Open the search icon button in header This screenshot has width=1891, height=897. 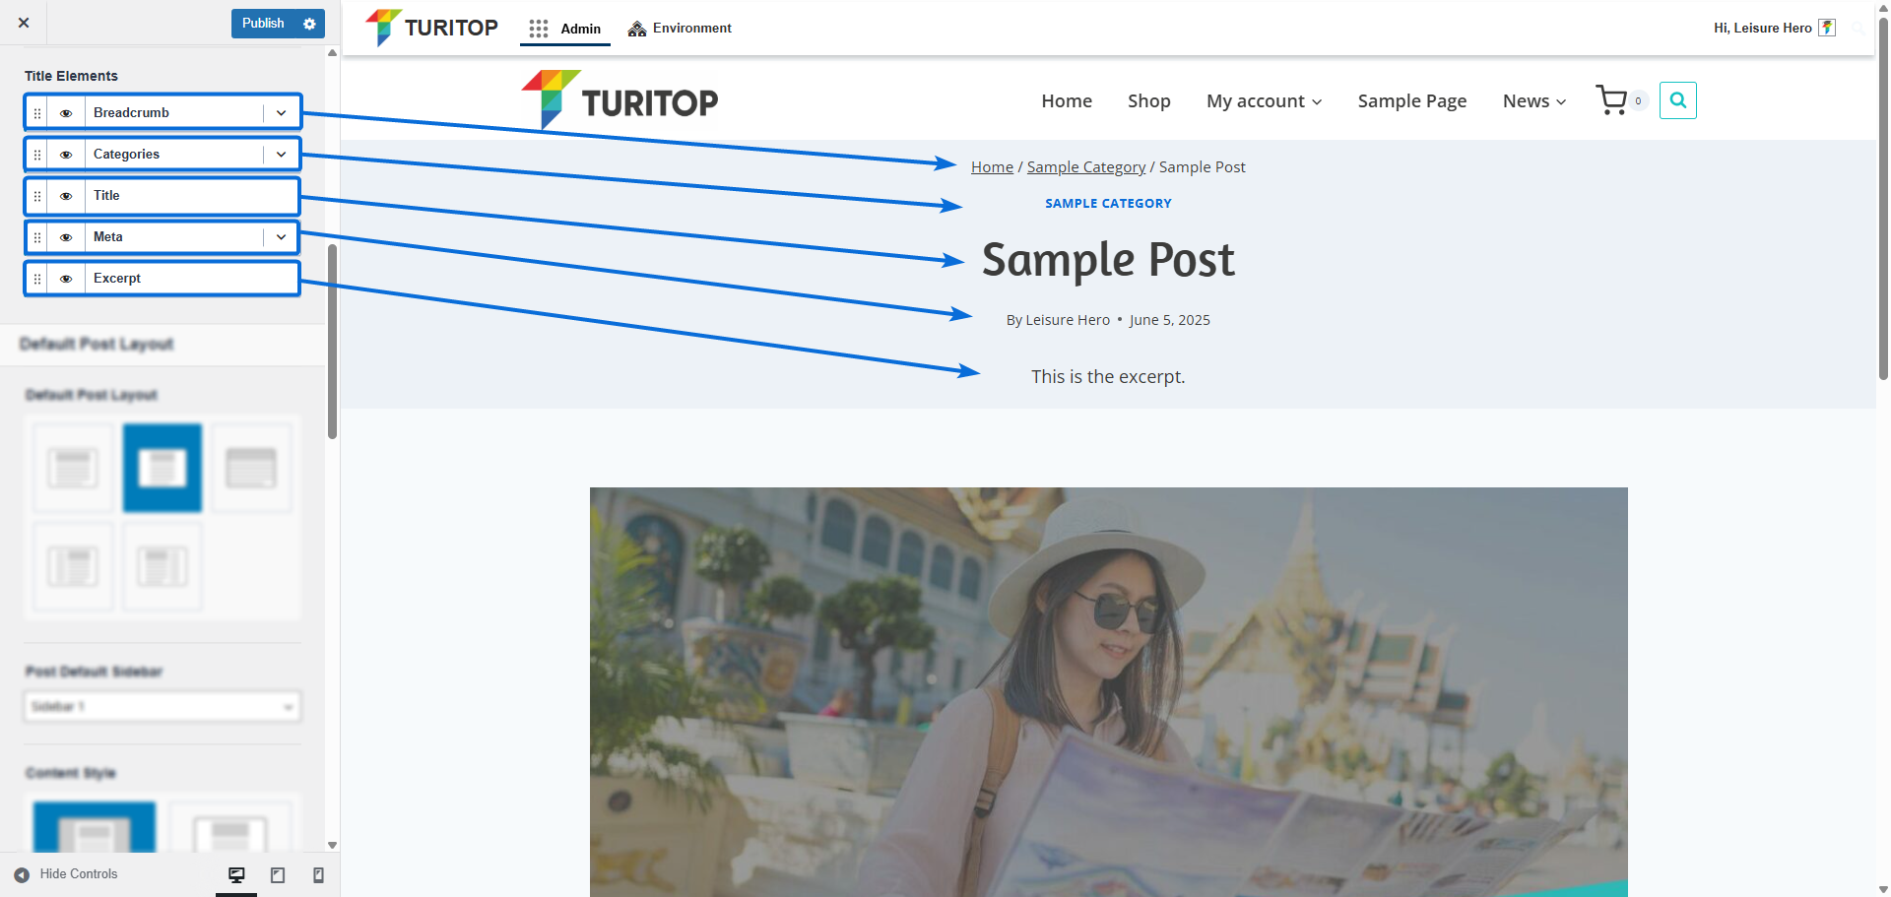click(1677, 100)
